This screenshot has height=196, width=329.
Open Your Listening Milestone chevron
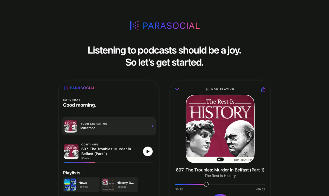[x=152, y=126]
